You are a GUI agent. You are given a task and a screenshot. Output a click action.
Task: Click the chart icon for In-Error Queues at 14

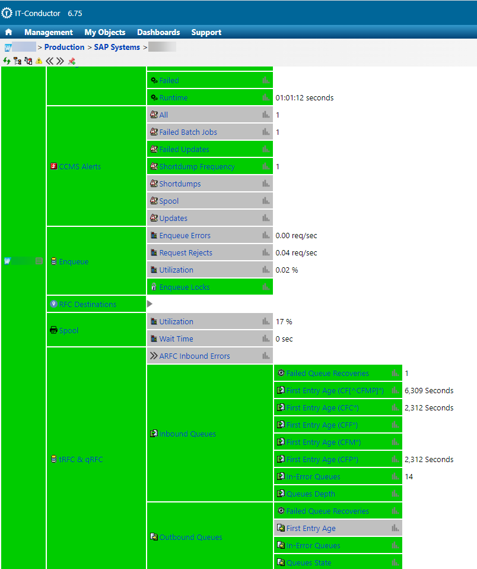(395, 477)
